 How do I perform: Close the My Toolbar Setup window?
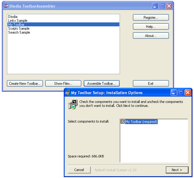188,93
